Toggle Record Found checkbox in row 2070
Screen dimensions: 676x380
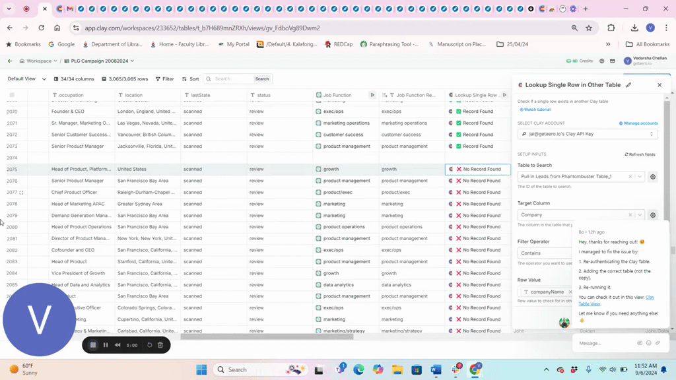click(x=459, y=111)
